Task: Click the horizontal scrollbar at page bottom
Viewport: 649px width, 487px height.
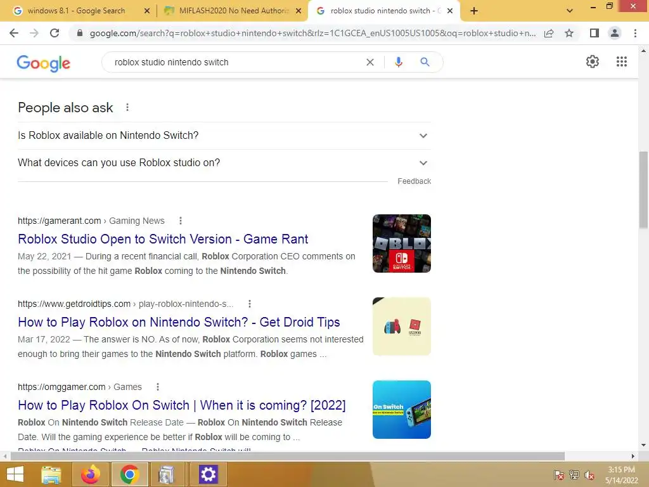Action: point(288,456)
